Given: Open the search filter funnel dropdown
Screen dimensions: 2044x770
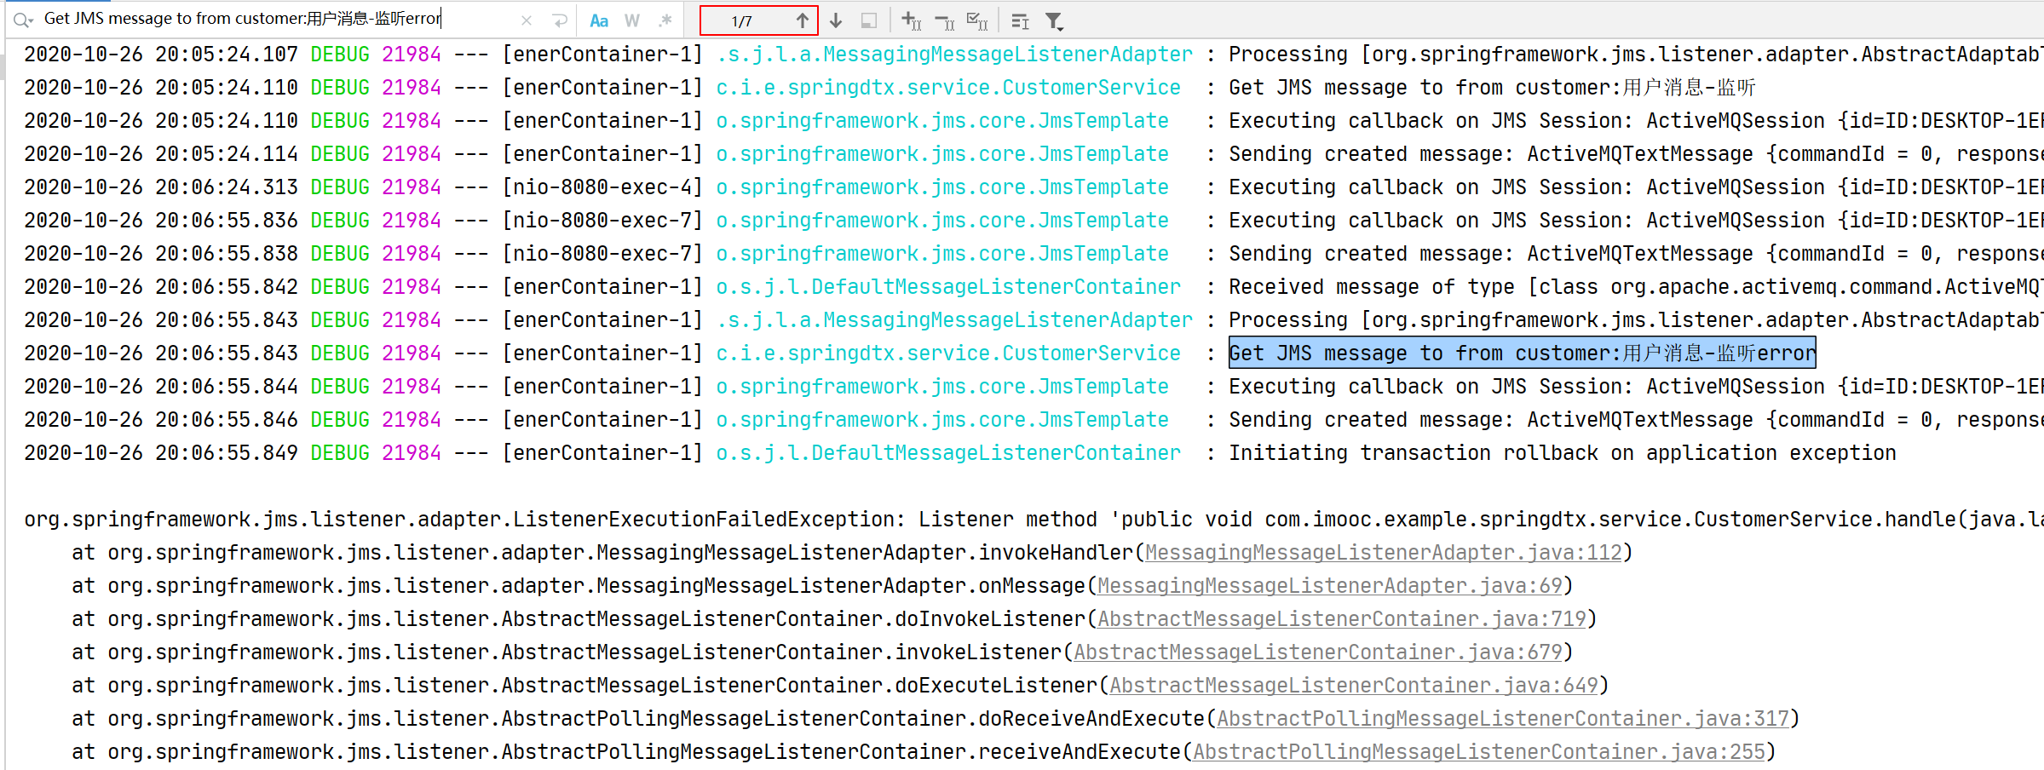Looking at the screenshot, I should pos(1054,20).
